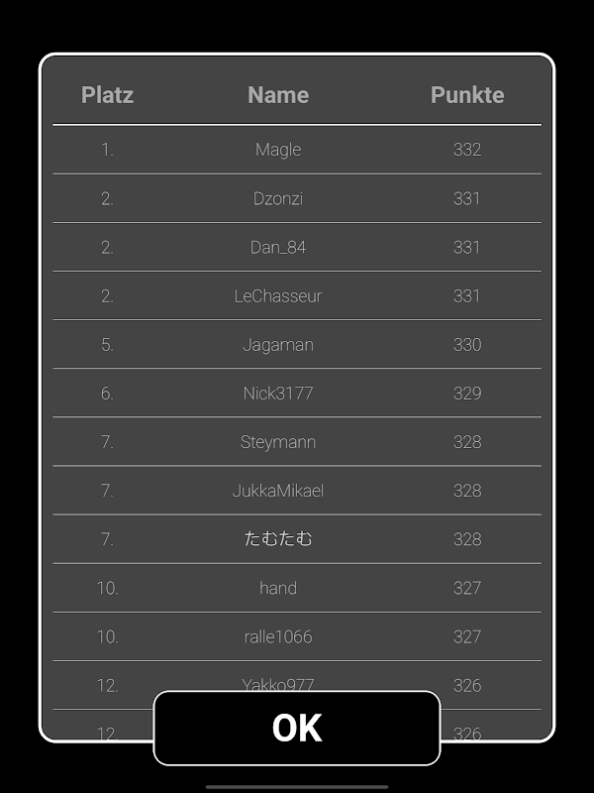The height and width of the screenshot is (793, 594).
Task: Select player Magle in first place
Action: pyautogui.click(x=278, y=150)
